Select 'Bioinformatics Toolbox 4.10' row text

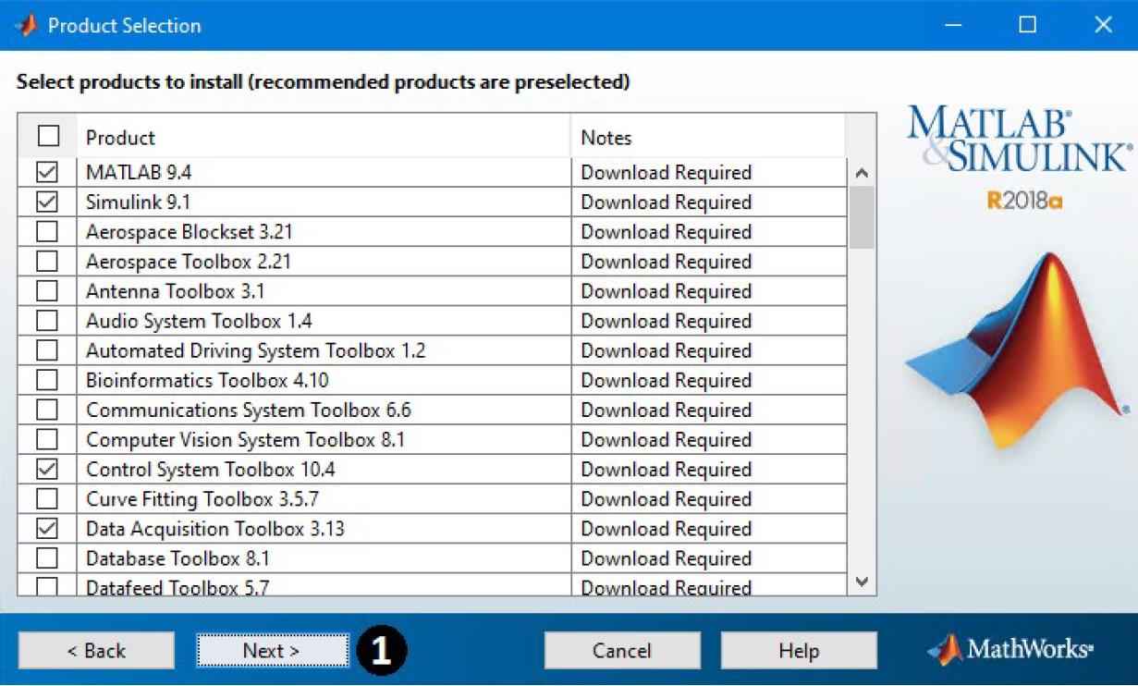point(207,380)
